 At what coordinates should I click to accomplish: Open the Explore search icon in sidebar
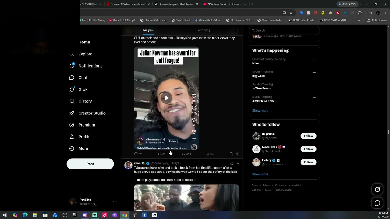(x=72, y=54)
